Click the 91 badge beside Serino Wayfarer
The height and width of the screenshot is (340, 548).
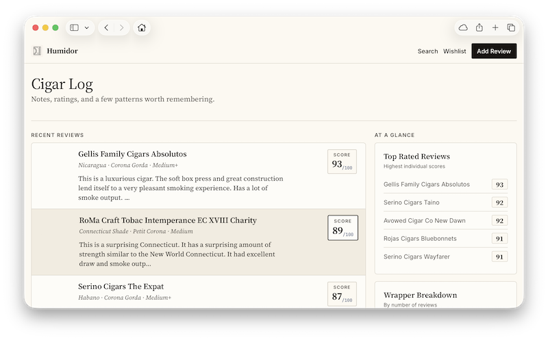[499, 257]
